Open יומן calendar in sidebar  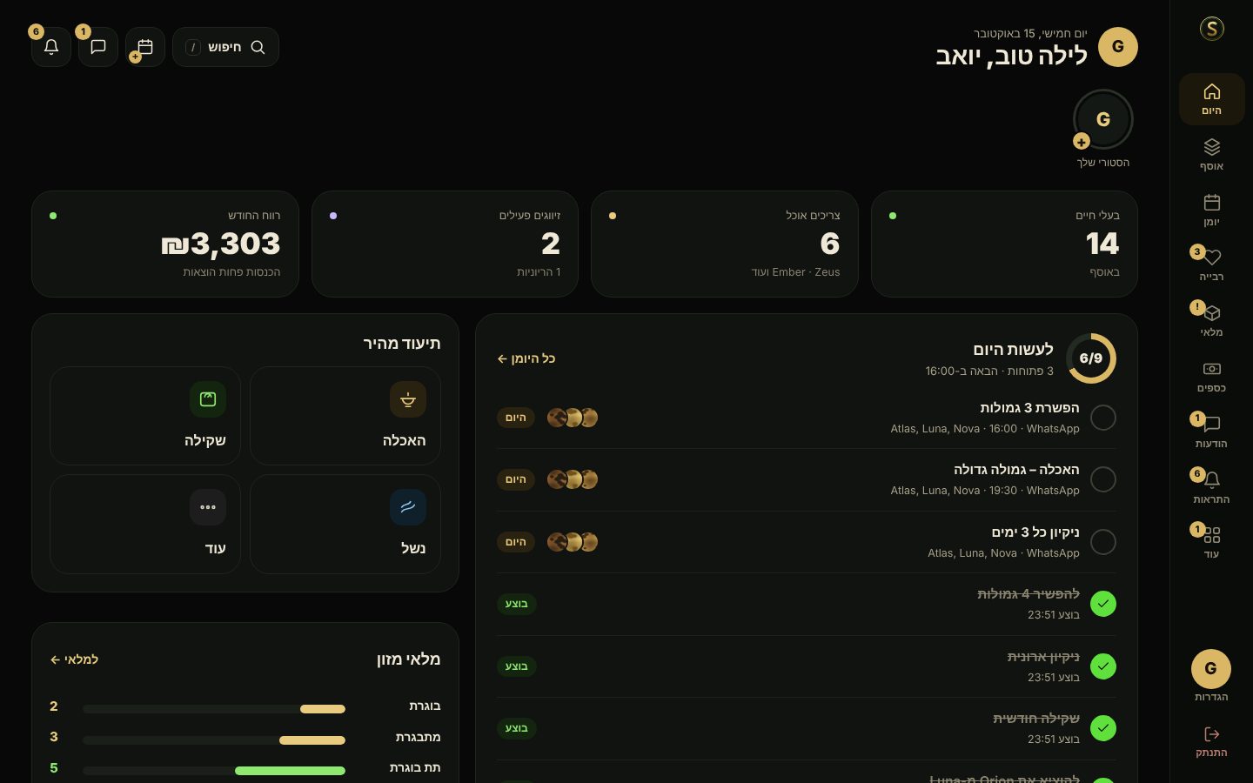pos(1211,211)
